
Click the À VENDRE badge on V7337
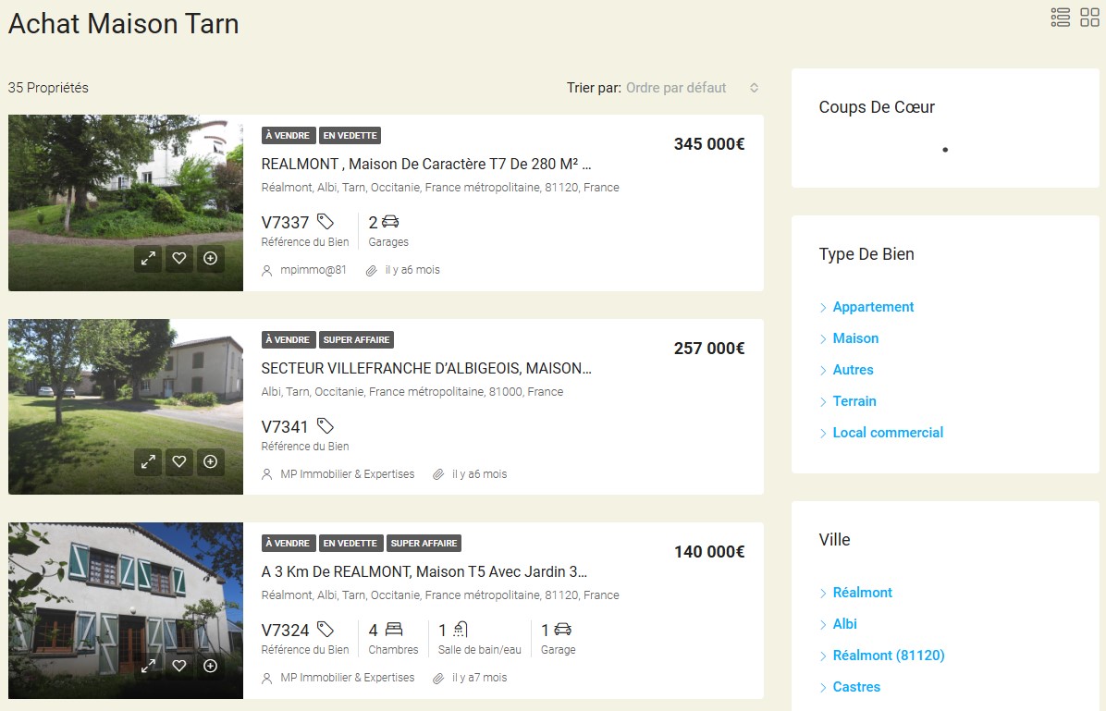point(288,135)
